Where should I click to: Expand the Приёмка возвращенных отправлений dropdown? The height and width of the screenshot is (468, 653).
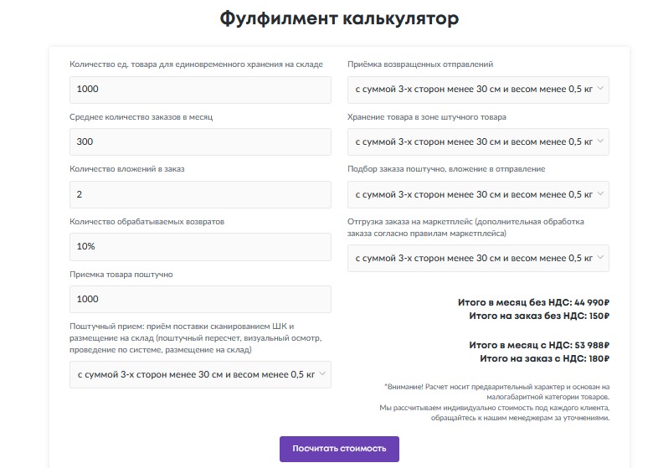478,90
